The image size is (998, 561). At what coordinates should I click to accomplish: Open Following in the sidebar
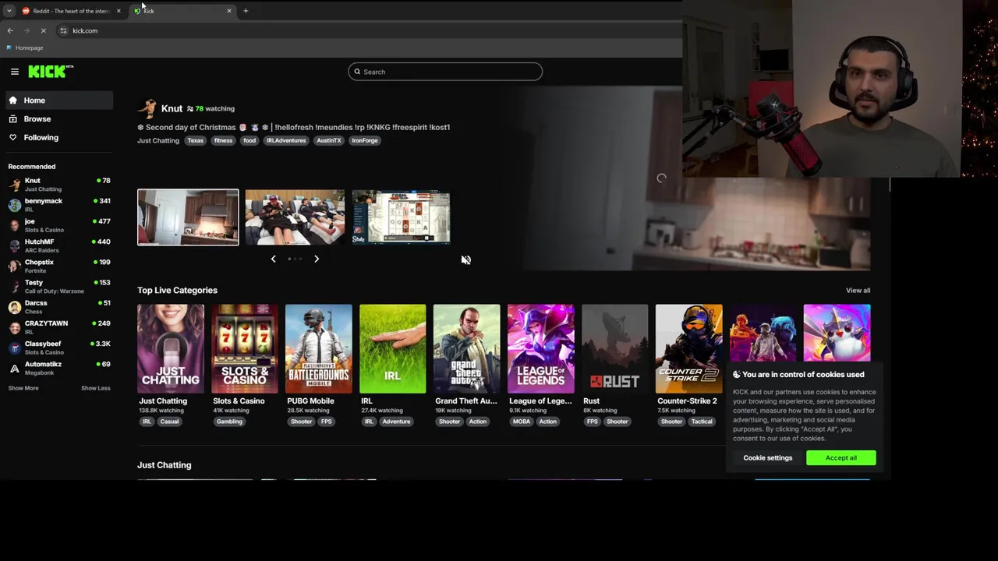coord(59,138)
